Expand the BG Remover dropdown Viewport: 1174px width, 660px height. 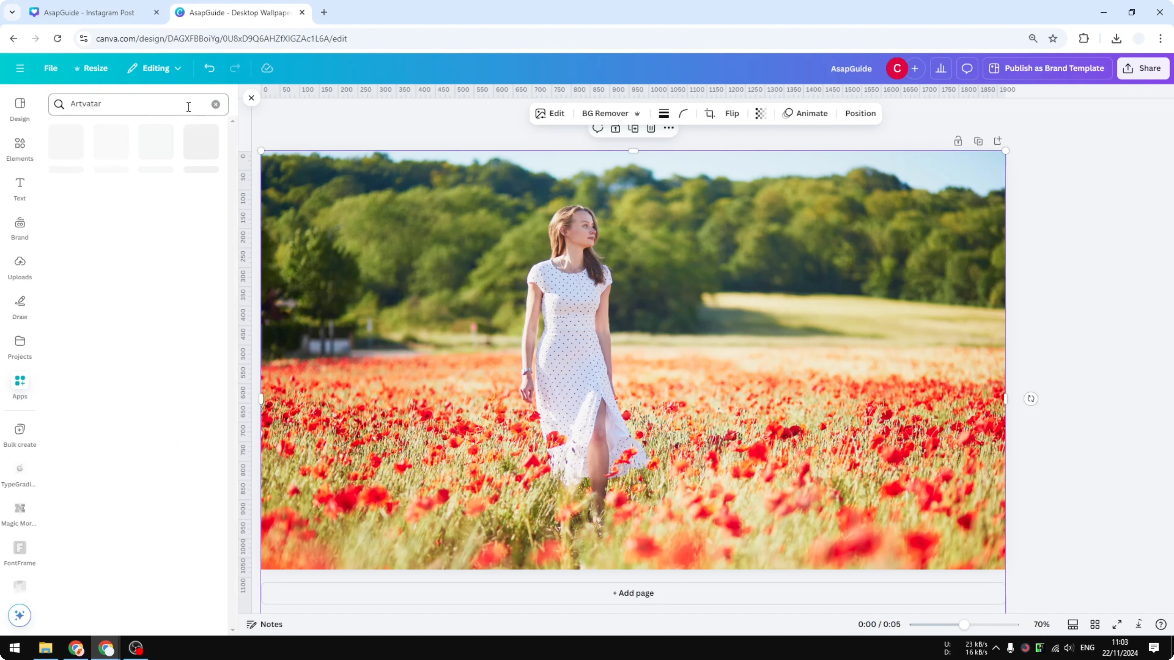click(637, 114)
